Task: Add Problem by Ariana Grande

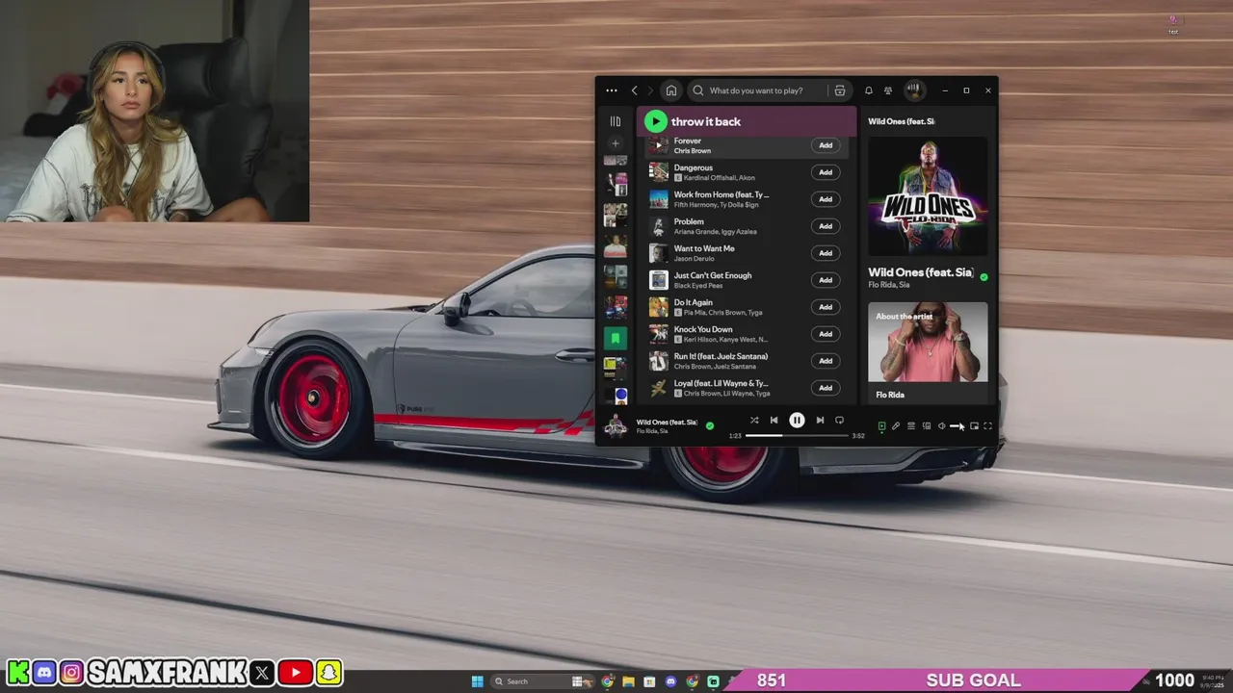Action: click(826, 226)
